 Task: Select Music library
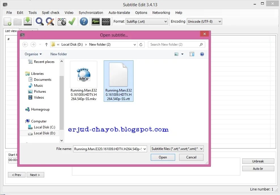(x=36, y=86)
